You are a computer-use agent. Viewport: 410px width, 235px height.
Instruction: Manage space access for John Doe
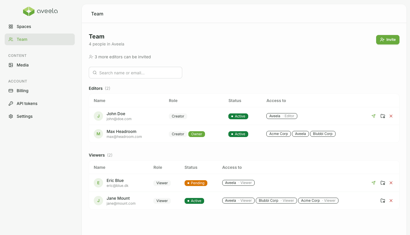[383, 116]
